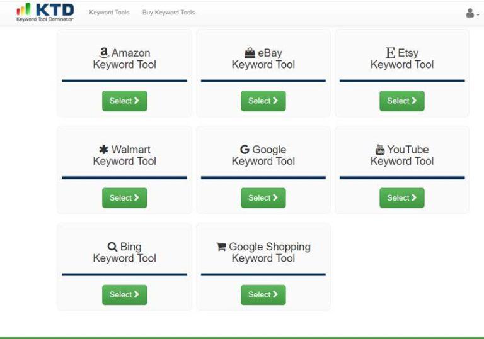Click the YouTube logo icon
Viewport: 484px width, 339px height.
[380, 150]
